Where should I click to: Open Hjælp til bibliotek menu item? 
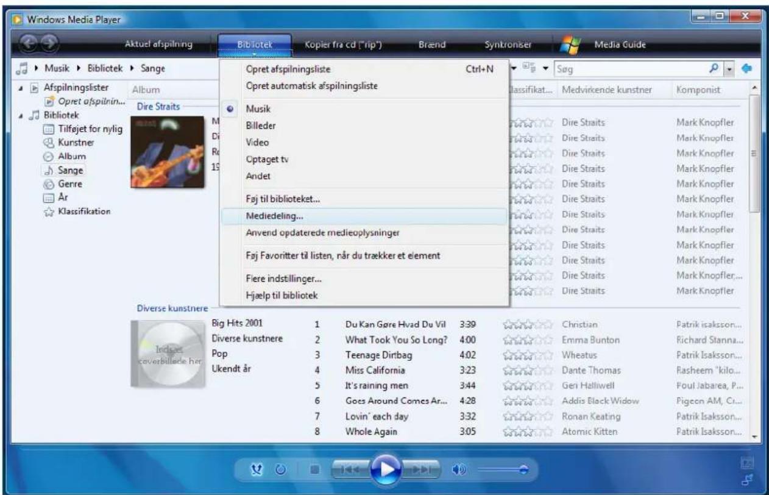[364, 295]
